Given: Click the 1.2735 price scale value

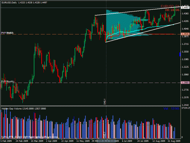Looking at the screenshot, I should point(185,90).
